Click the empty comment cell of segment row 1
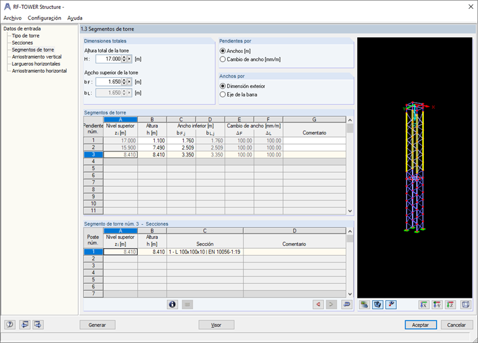 pyautogui.click(x=314, y=141)
